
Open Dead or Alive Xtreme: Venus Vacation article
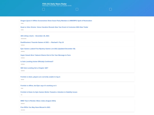point(54,27)
